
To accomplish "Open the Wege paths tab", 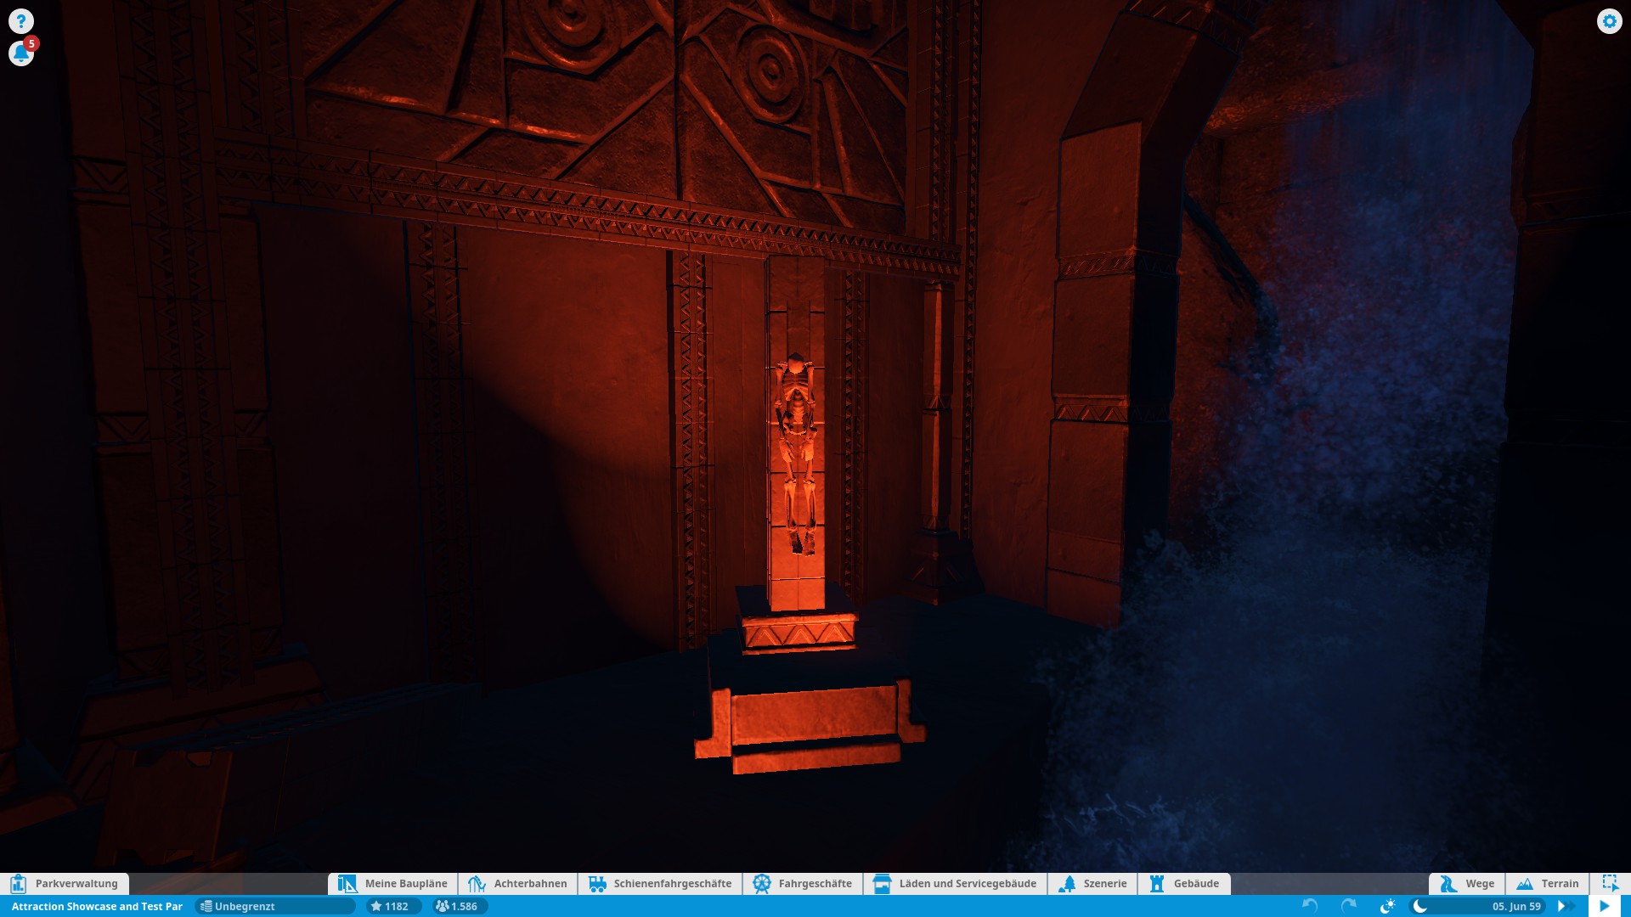I will [1467, 884].
